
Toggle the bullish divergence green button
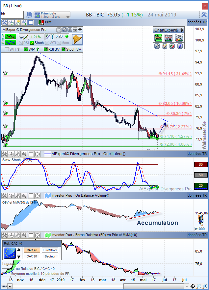pos(10,43)
